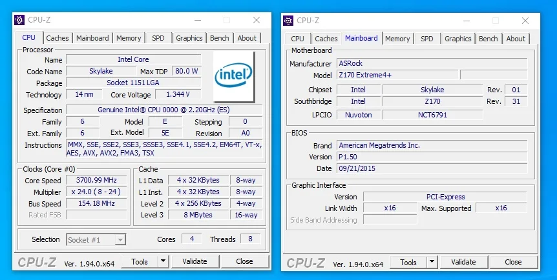Open the Graphics tab in the left window
The height and width of the screenshot is (280, 557).
pos(189,38)
